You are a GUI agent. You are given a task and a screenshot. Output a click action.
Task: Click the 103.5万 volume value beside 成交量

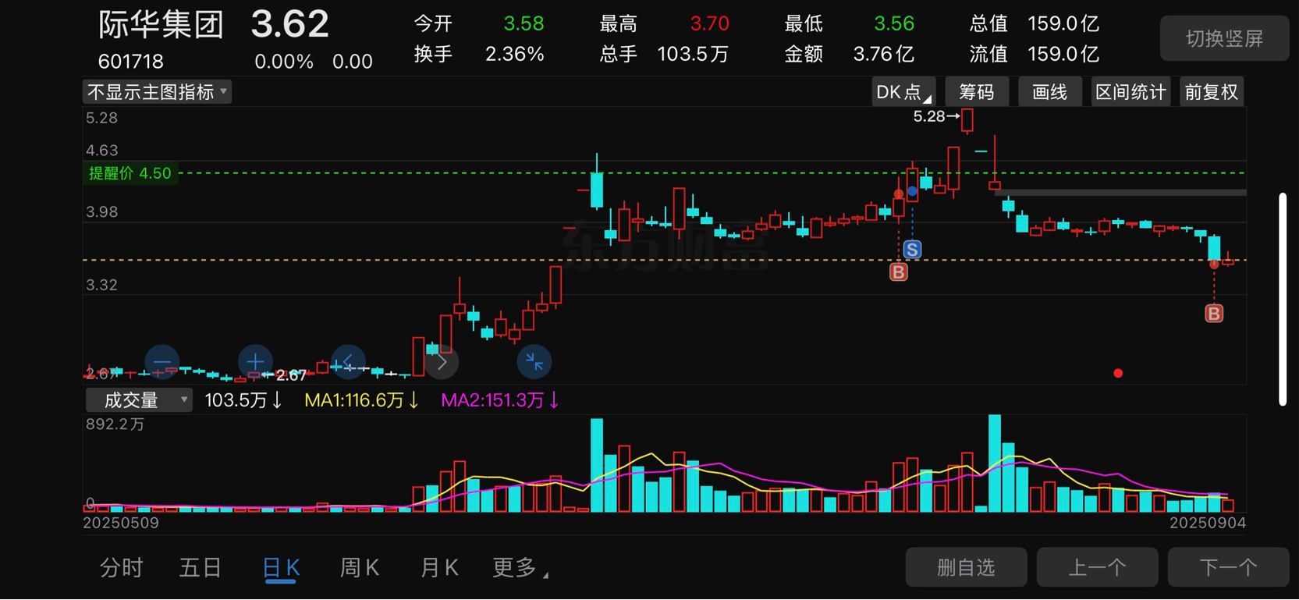(243, 400)
